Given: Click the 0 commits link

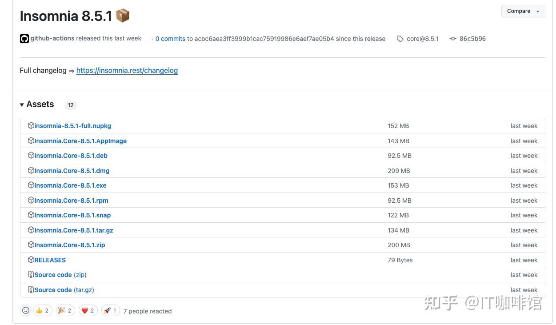Looking at the screenshot, I should [170, 39].
